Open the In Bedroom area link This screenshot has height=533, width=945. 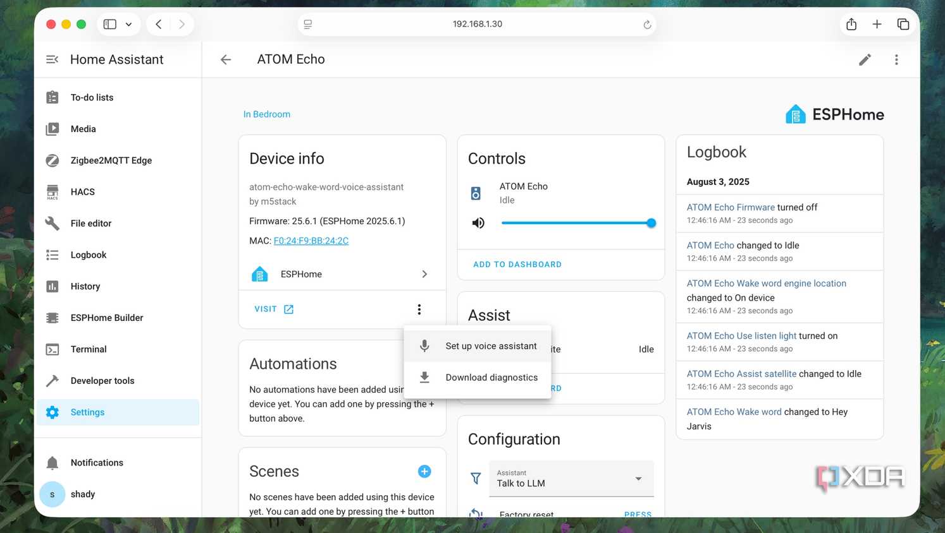(x=267, y=114)
